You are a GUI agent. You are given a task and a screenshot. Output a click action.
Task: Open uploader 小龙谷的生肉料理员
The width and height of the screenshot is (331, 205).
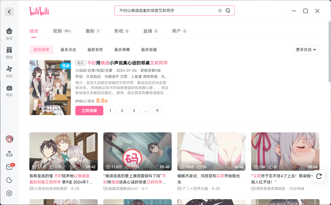coord(51,189)
